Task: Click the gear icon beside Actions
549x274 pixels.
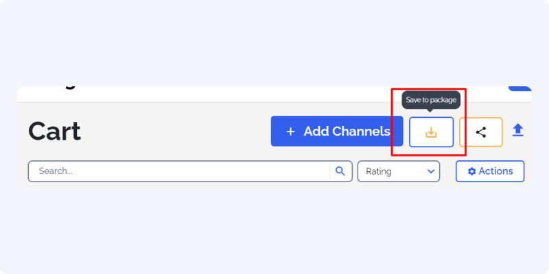Action: tap(471, 172)
